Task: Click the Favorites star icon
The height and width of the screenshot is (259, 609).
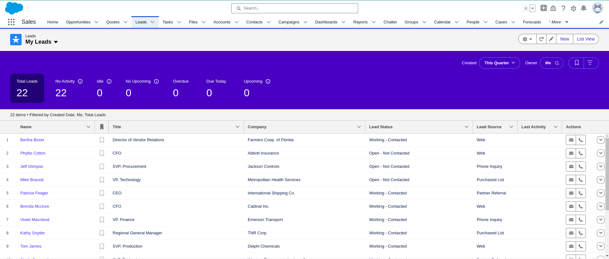Action: pyautogui.click(x=526, y=8)
